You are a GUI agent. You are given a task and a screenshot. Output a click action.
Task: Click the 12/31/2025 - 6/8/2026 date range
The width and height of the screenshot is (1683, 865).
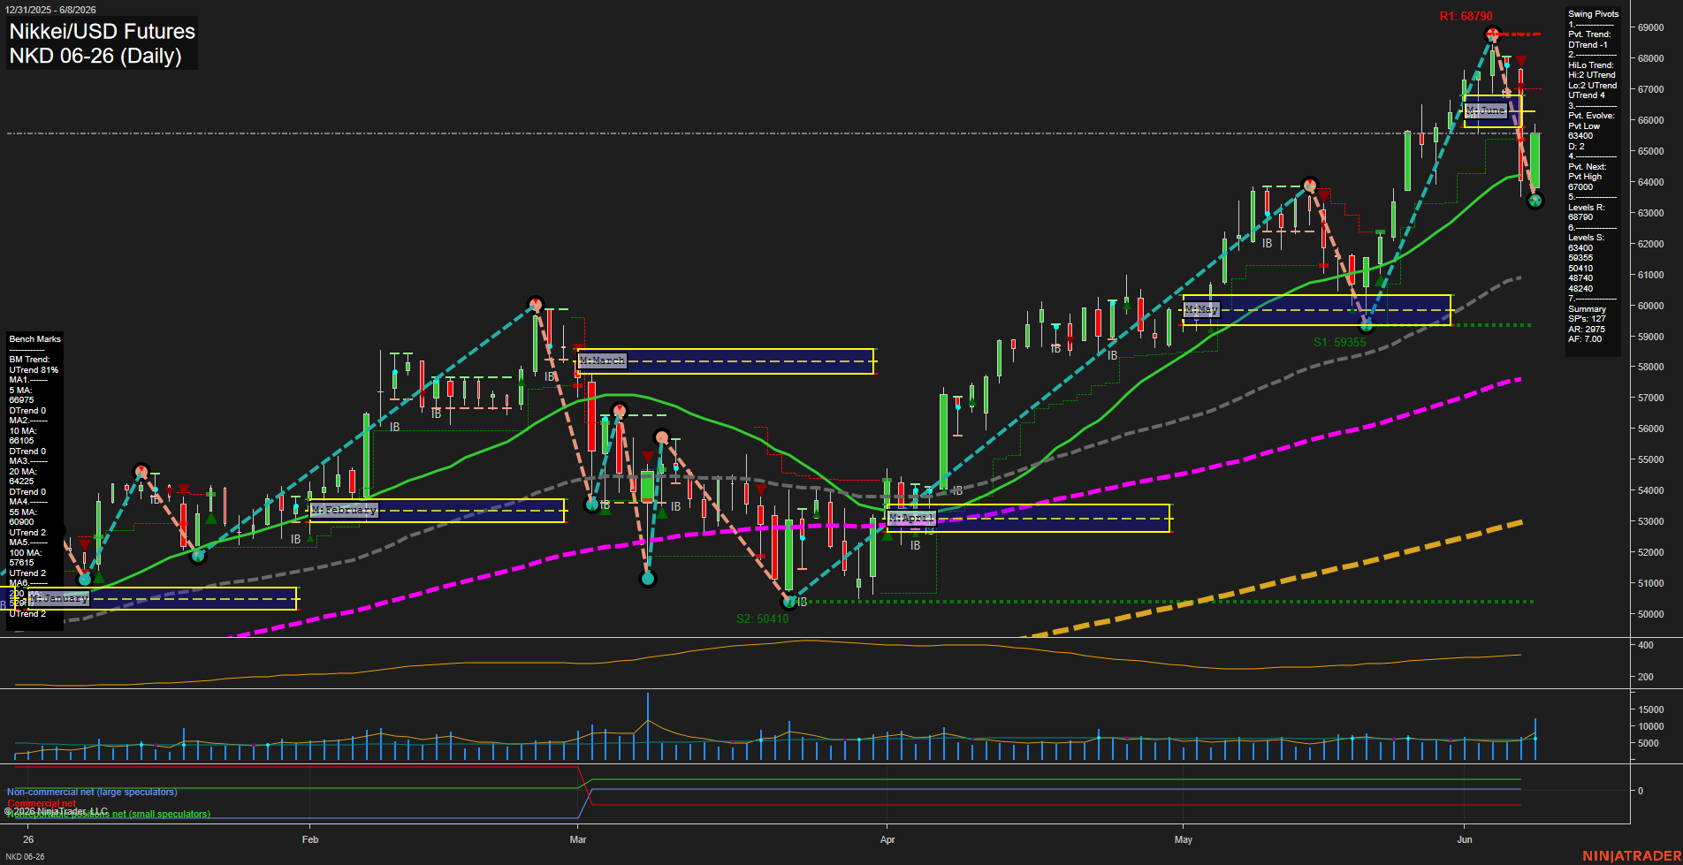click(49, 10)
